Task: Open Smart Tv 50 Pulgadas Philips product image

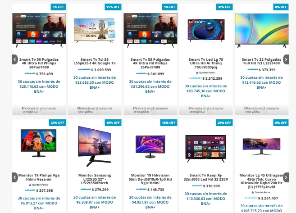Action: (39, 30)
